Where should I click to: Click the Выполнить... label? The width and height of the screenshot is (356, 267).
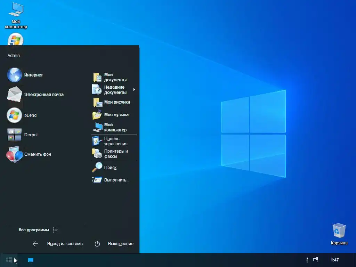click(x=117, y=180)
